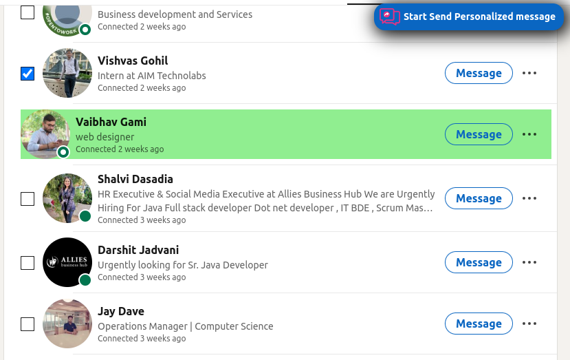Check the Shalvi Dasadia checkbox
Screen dimensions: 570x360
[x=28, y=199]
